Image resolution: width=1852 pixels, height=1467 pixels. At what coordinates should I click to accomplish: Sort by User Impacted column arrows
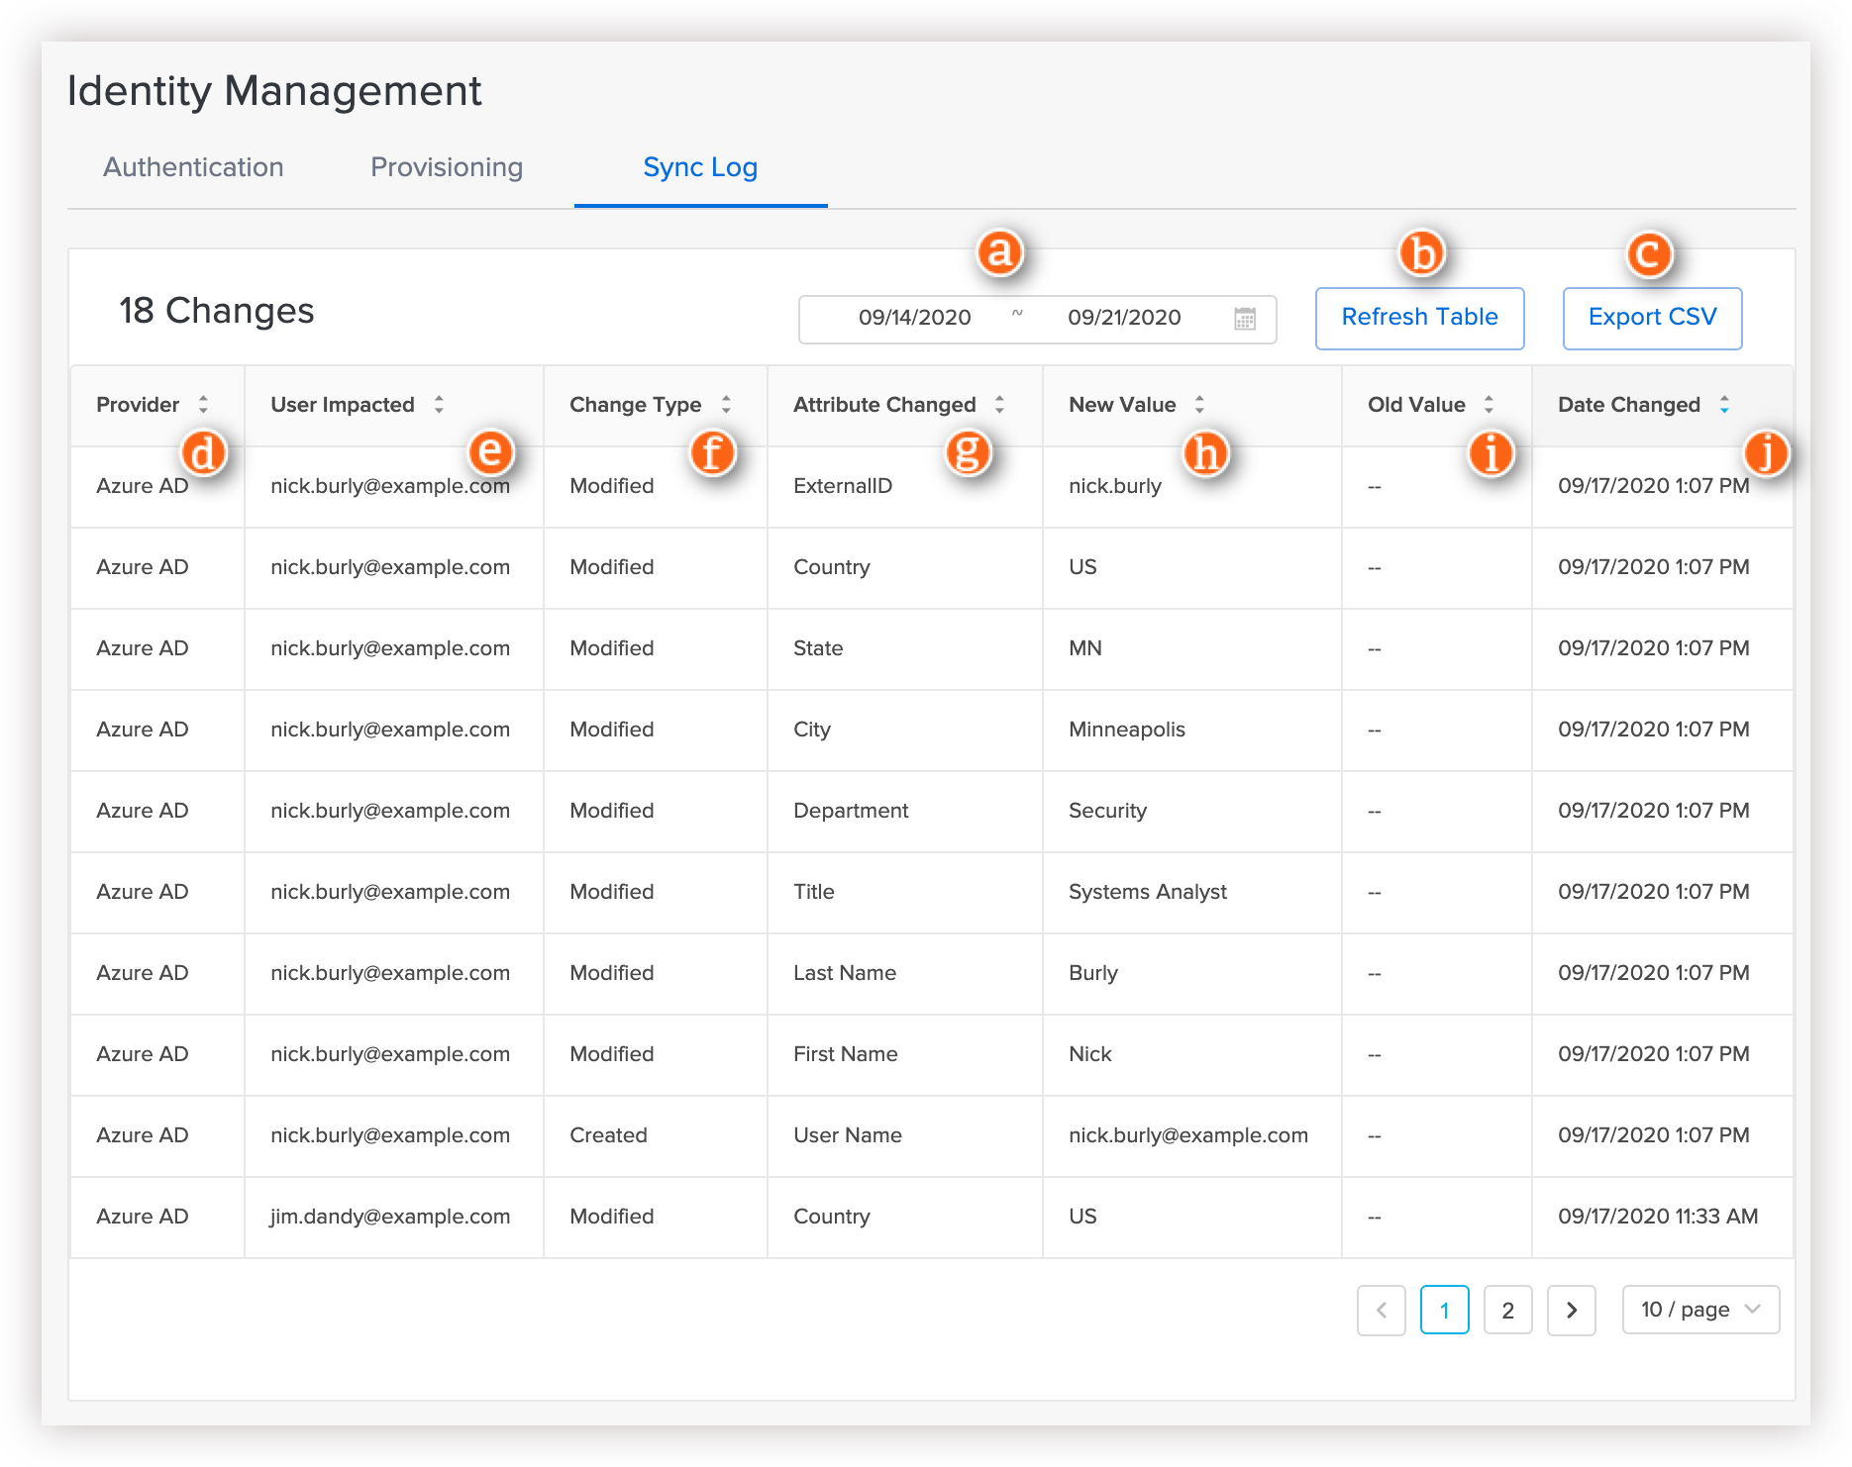point(439,405)
